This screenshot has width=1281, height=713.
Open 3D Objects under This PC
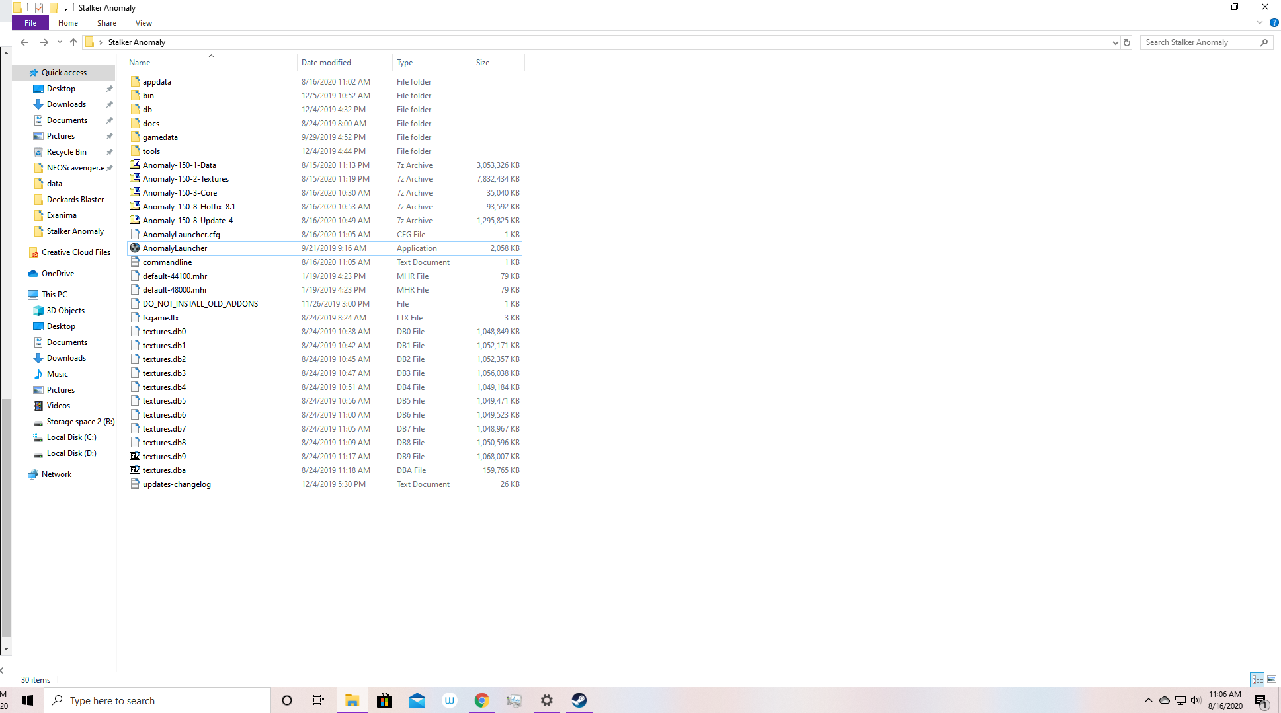(65, 311)
